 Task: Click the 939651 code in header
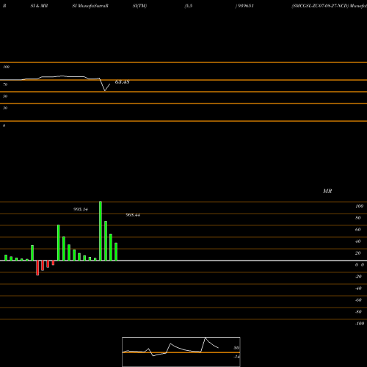tap(245, 6)
